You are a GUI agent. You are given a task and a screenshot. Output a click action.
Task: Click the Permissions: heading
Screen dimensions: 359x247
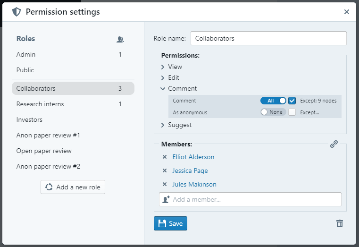180,55
